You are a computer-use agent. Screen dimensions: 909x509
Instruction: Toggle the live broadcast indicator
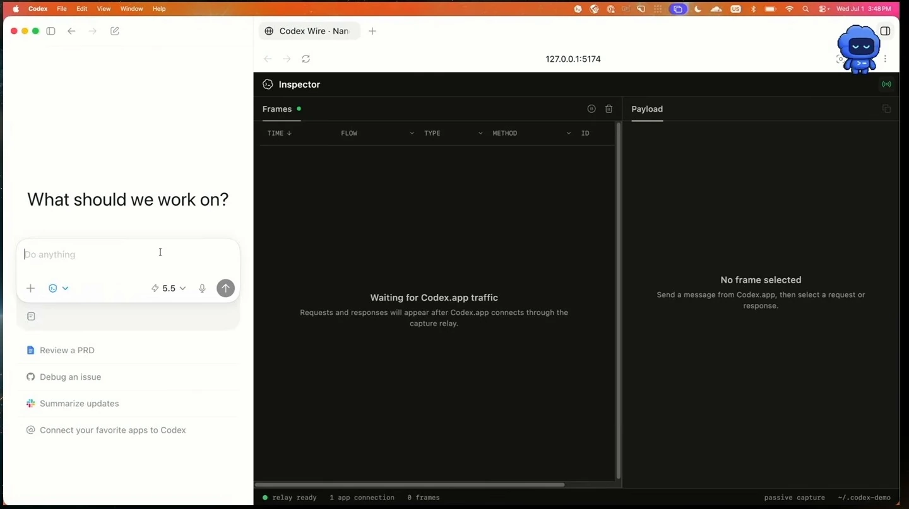pos(886,84)
